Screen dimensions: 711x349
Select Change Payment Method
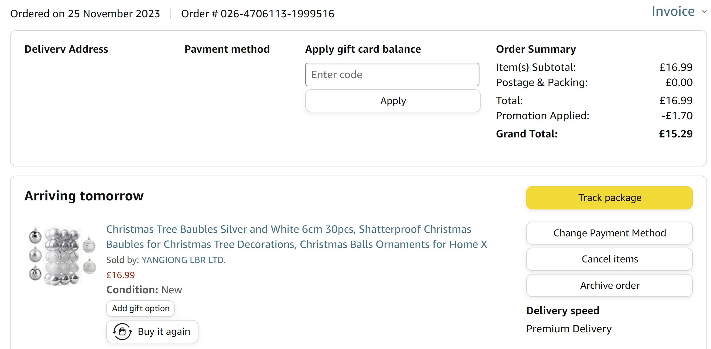(x=609, y=233)
